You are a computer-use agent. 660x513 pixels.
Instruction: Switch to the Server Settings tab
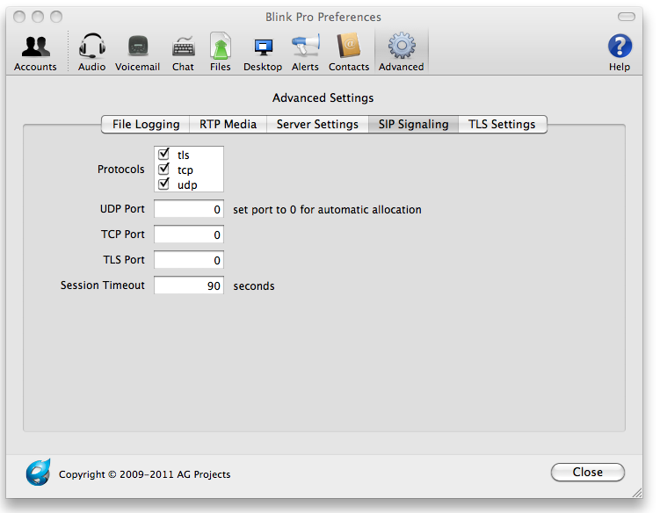[318, 125]
